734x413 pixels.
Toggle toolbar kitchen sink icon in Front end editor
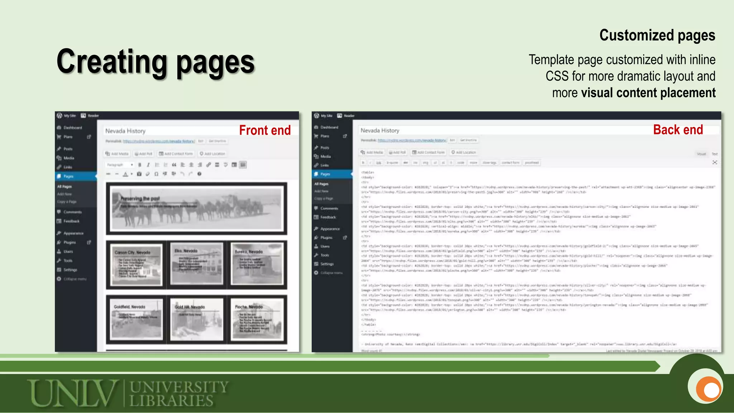(x=243, y=165)
